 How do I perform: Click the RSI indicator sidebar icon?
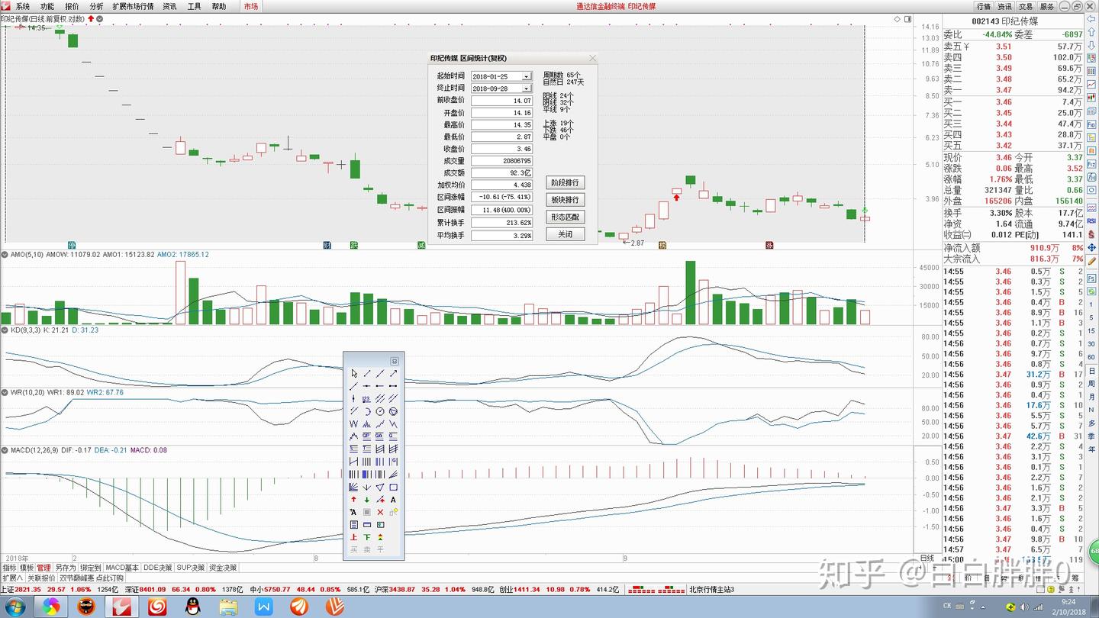point(1091,220)
